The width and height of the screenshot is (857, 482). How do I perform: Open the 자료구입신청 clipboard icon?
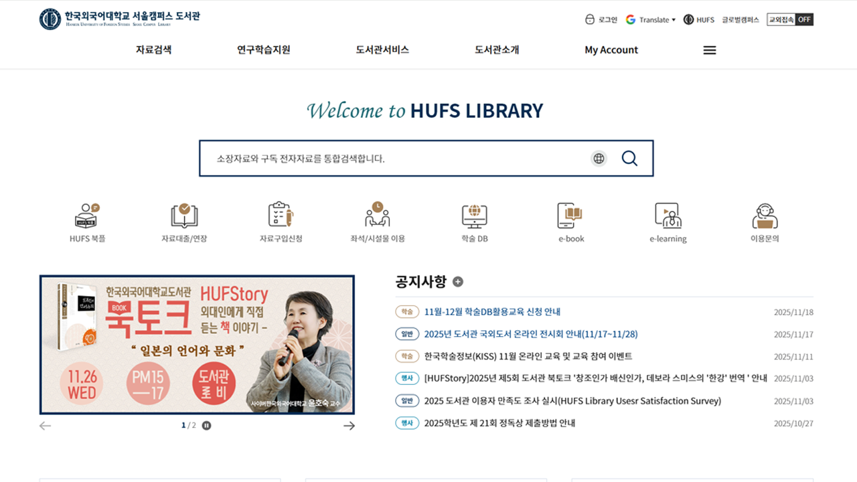point(281,215)
